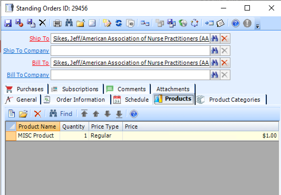Click the Bill To Company link
The image size is (281, 195).
27,75
